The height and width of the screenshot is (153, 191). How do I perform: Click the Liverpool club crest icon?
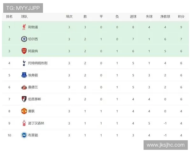24,27
